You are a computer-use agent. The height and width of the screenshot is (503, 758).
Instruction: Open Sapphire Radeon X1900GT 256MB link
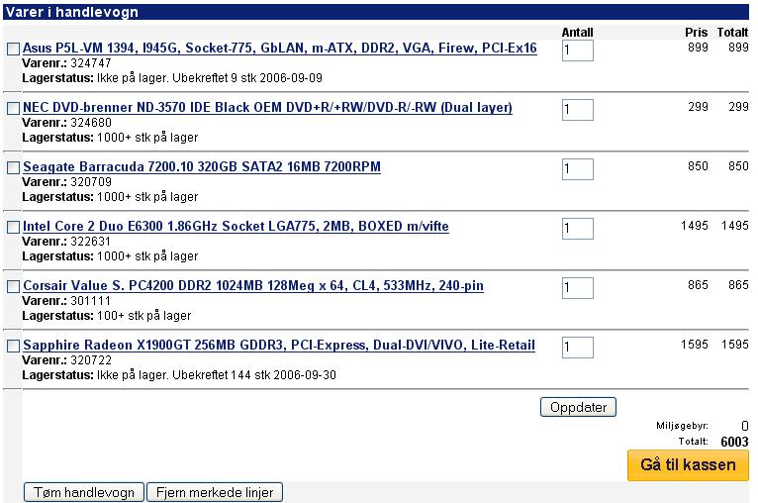(x=279, y=346)
